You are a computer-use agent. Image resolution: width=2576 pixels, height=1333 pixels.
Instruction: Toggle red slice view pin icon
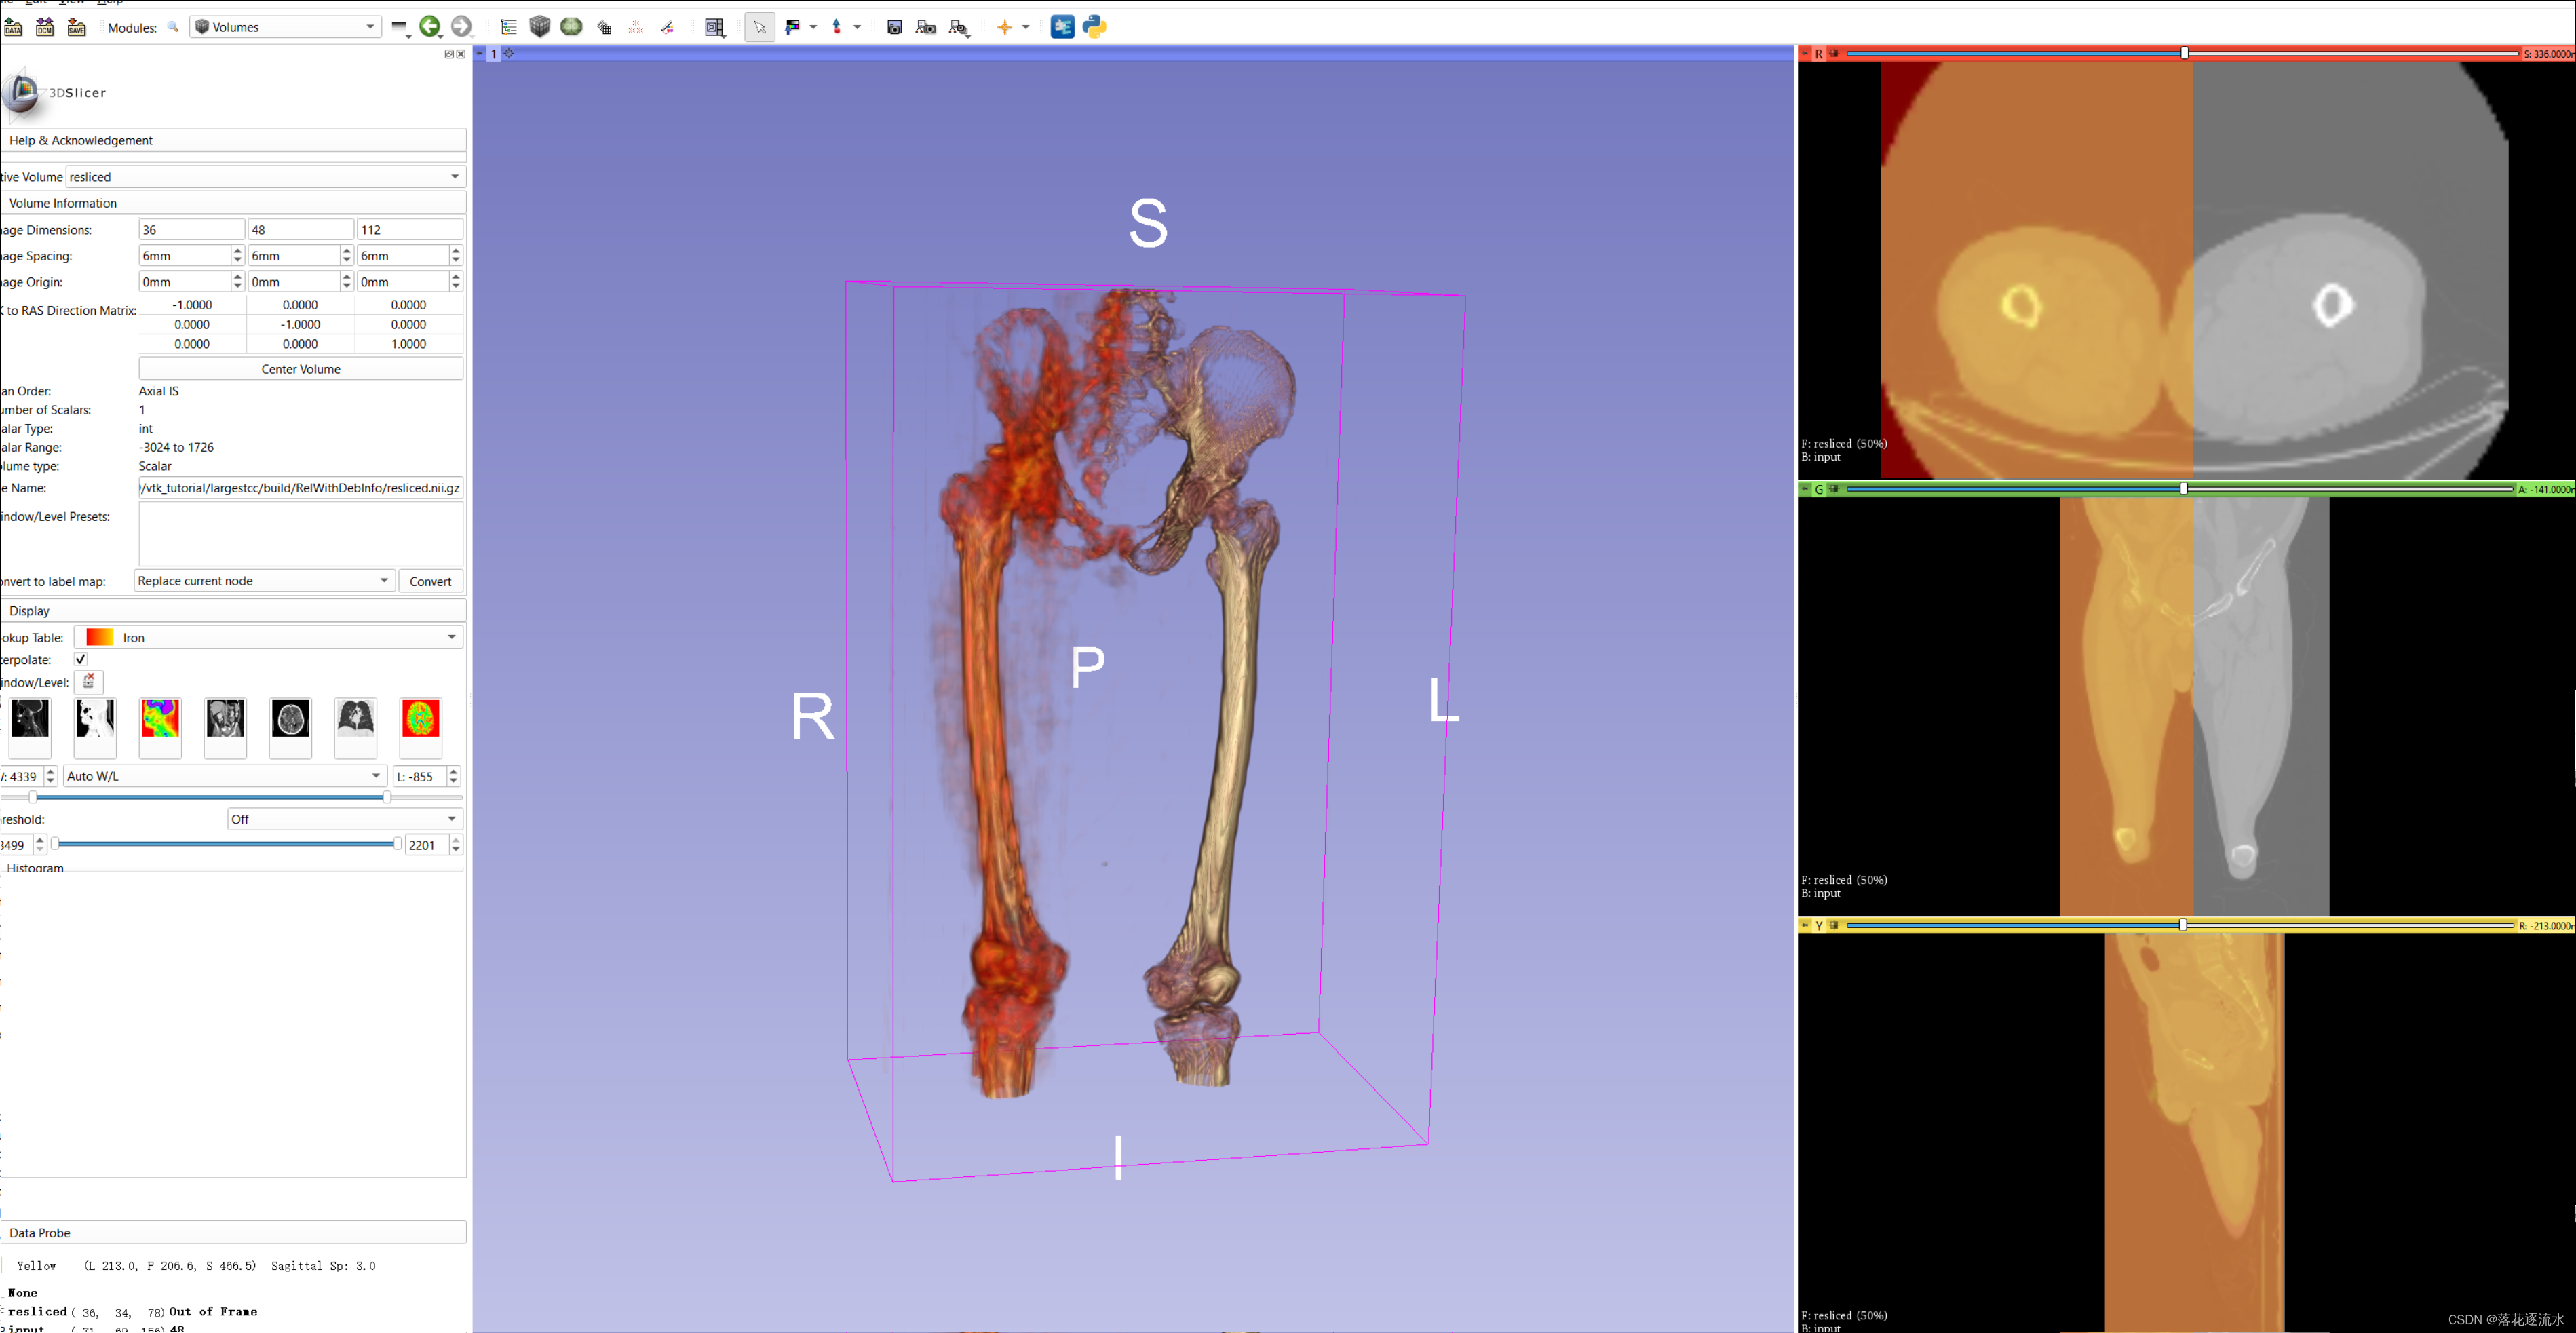[x=1805, y=54]
